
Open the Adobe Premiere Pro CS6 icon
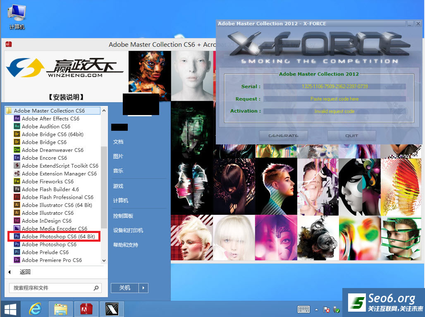tap(17, 260)
